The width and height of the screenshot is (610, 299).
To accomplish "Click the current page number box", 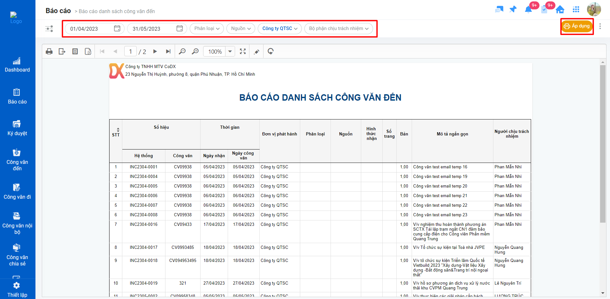I will point(130,51).
